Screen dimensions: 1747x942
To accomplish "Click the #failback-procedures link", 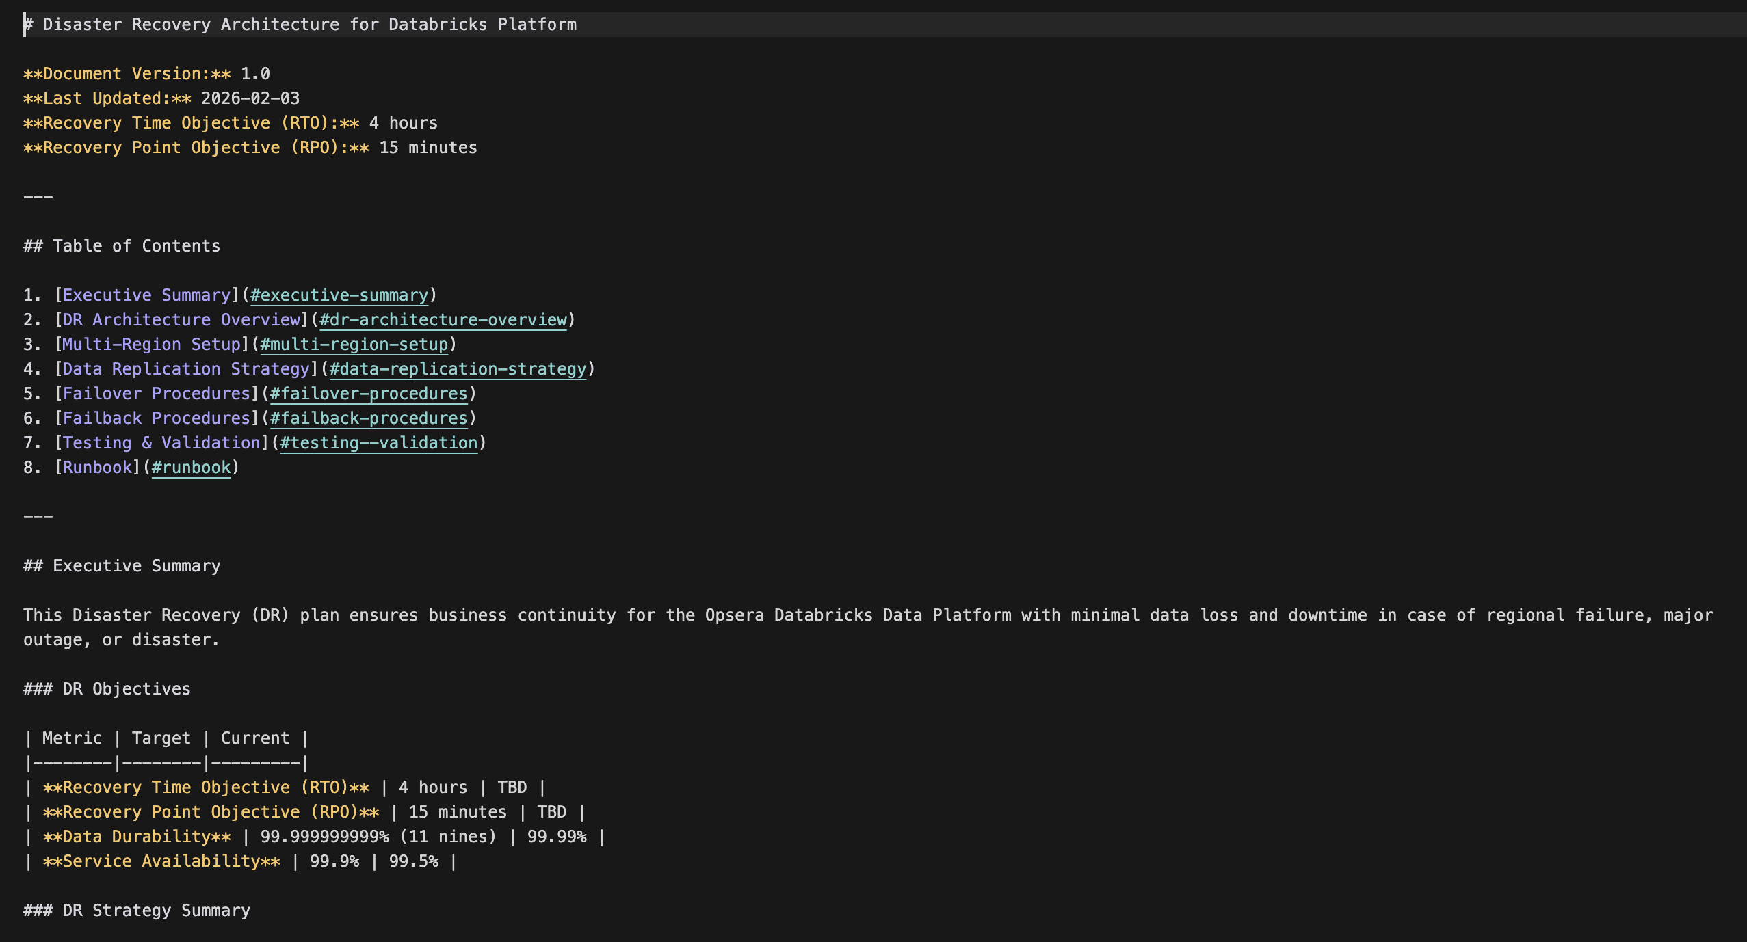I will [x=369, y=418].
